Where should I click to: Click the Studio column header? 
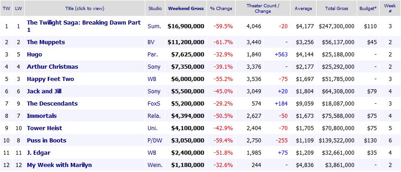click(x=155, y=8)
